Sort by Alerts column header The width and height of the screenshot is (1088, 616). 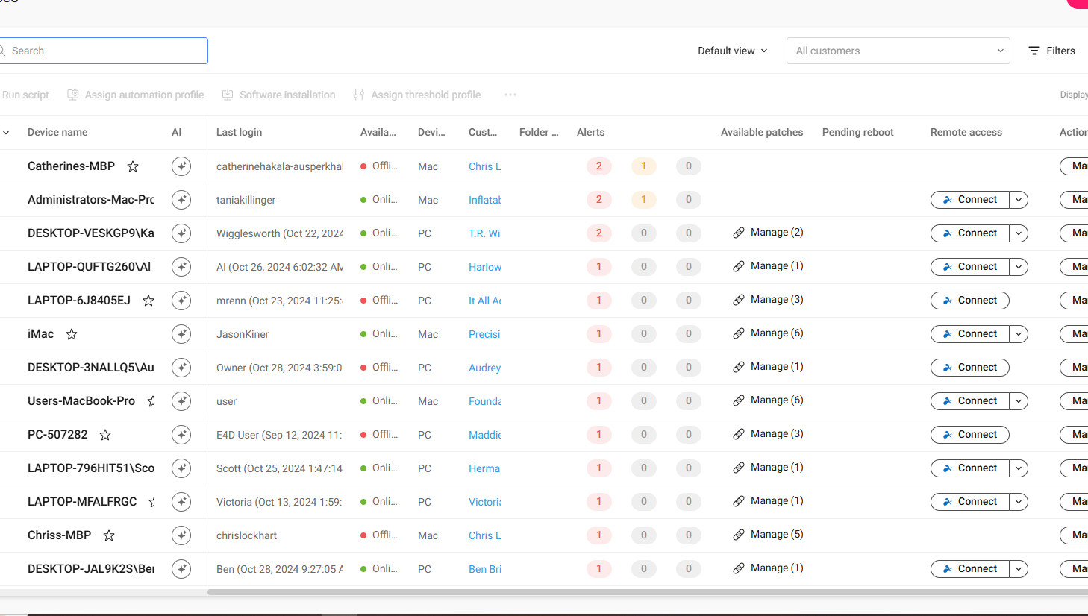point(591,132)
